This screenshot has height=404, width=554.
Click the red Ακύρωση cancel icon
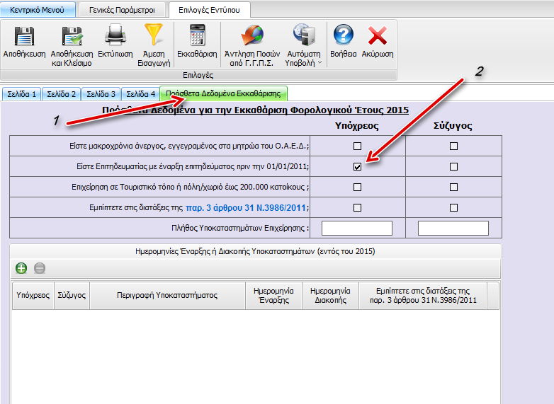pyautogui.click(x=377, y=37)
